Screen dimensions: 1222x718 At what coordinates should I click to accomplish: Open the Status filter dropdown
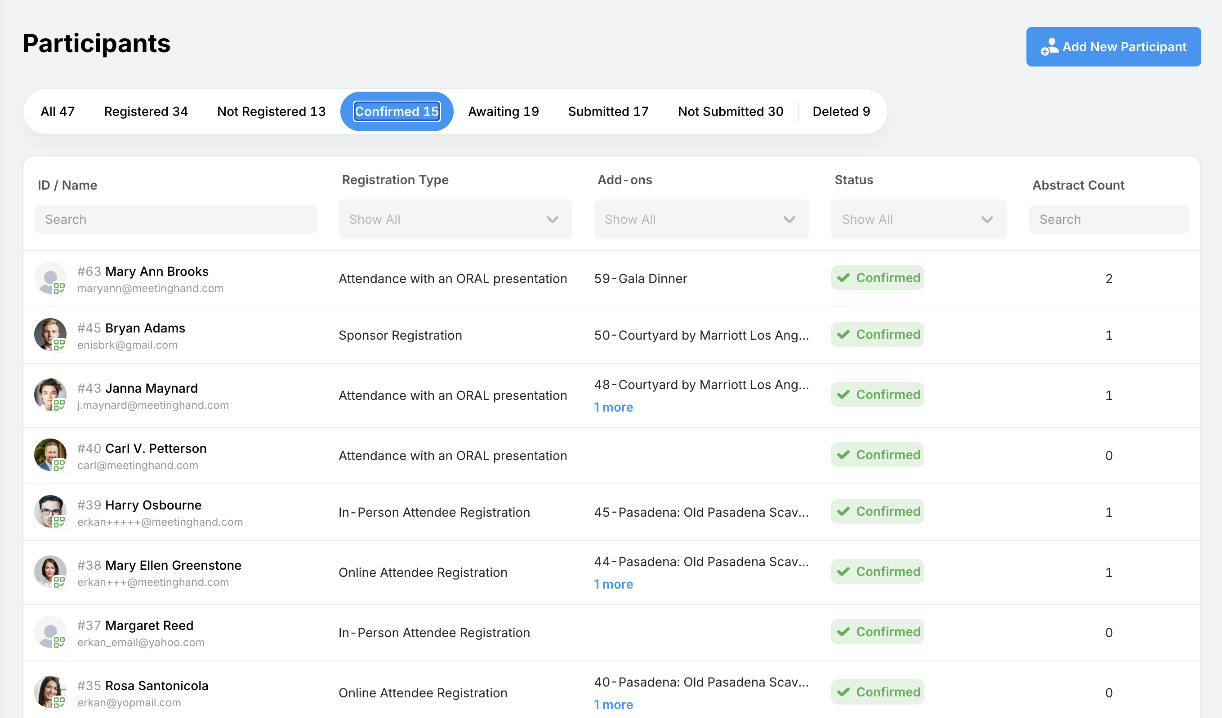click(918, 219)
